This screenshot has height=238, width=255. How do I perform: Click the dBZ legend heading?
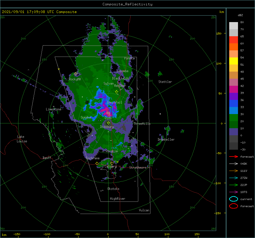[x=240, y=15]
